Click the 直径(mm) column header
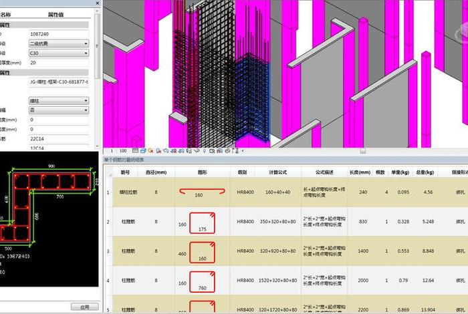 pos(156,172)
